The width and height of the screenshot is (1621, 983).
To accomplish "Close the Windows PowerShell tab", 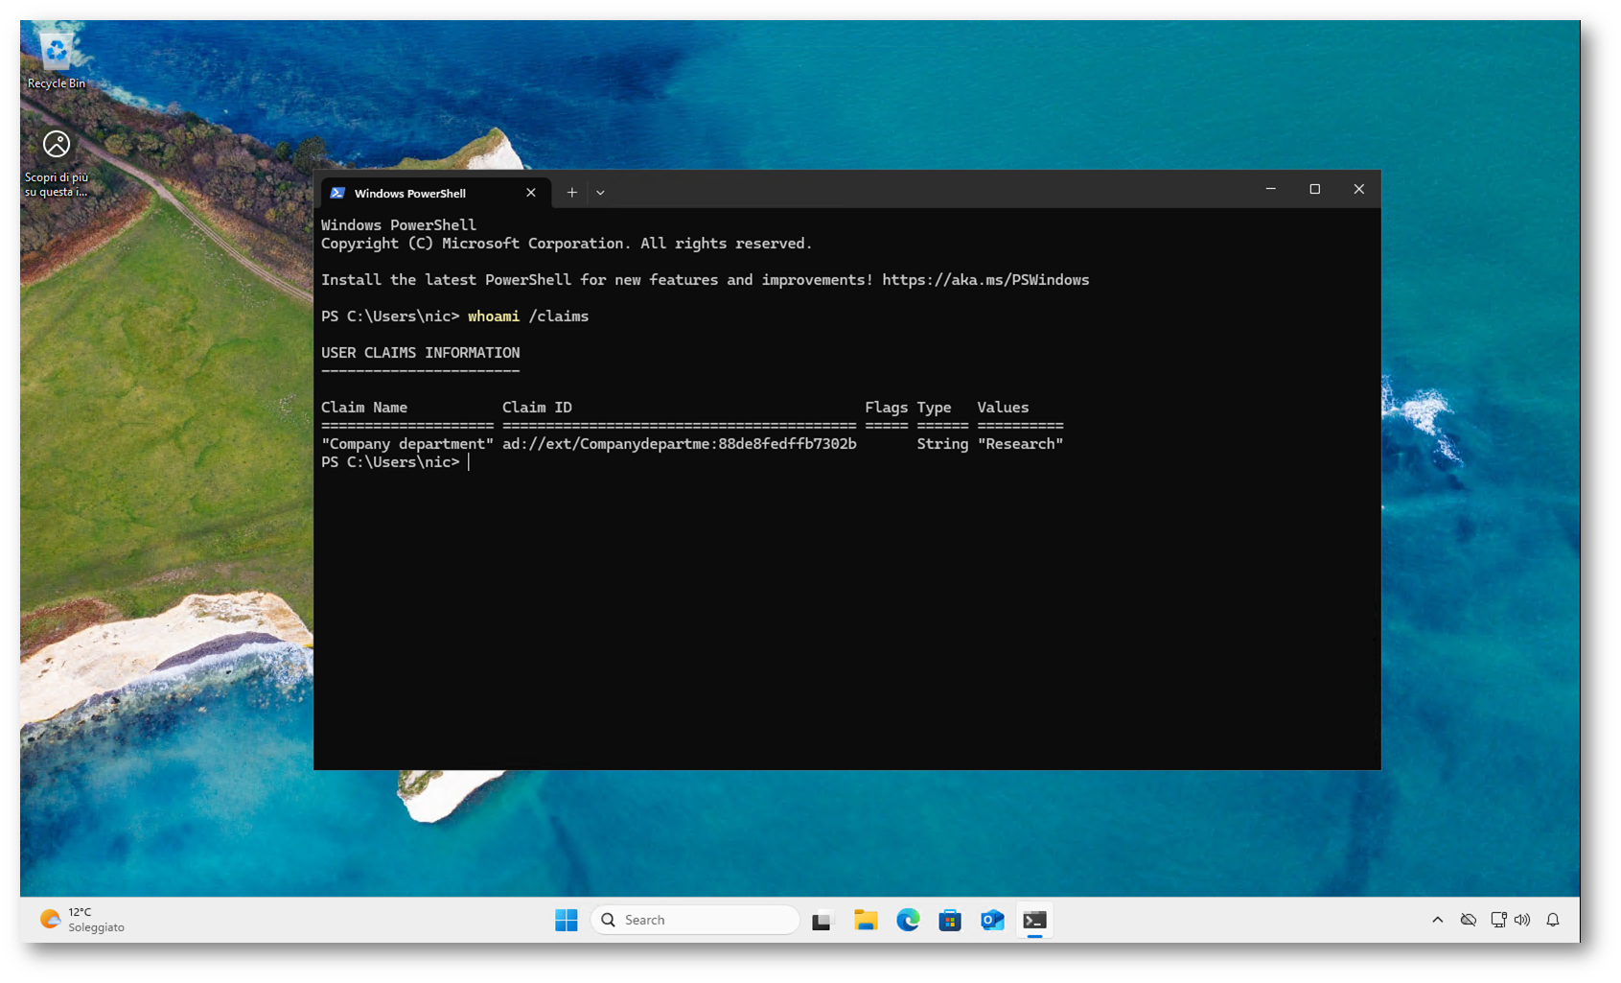I will click(x=531, y=193).
